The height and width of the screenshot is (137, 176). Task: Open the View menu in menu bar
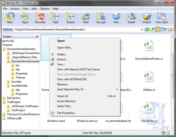pyautogui.click(x=26, y=9)
